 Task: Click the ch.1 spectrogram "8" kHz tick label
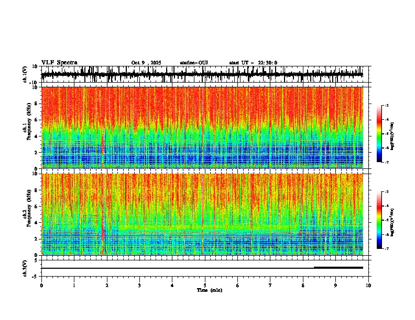37,104
